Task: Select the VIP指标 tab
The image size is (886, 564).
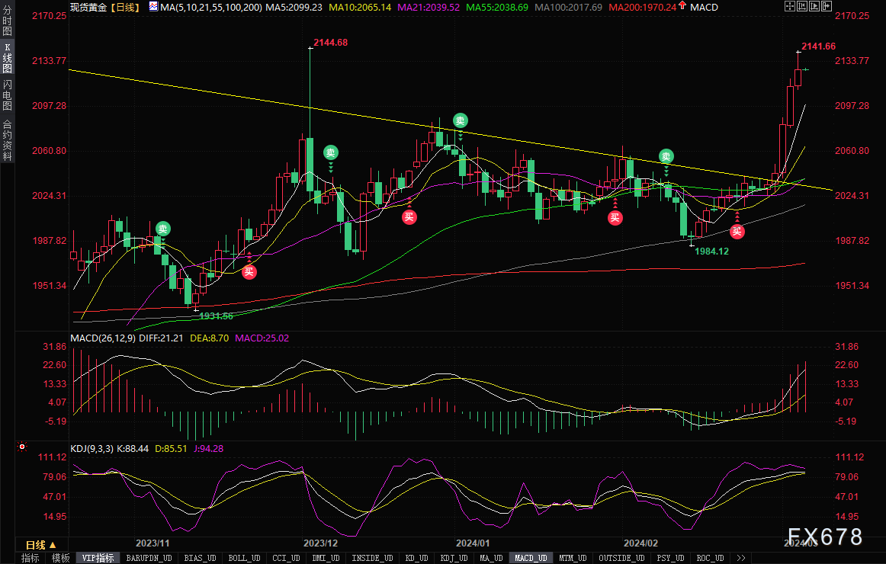Action: pyautogui.click(x=97, y=558)
